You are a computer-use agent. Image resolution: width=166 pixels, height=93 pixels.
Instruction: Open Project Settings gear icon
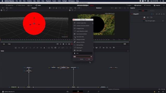click(x=163, y=92)
